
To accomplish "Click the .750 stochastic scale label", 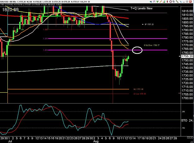I will [x=183, y=128].
